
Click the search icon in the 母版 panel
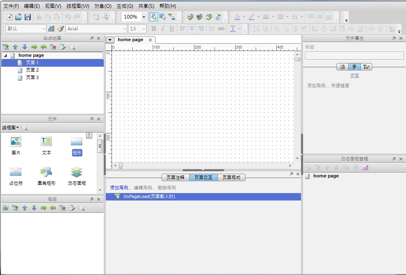tap(82, 208)
